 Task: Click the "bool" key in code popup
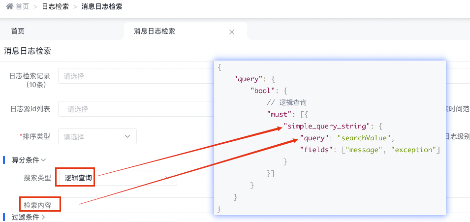click(x=263, y=91)
